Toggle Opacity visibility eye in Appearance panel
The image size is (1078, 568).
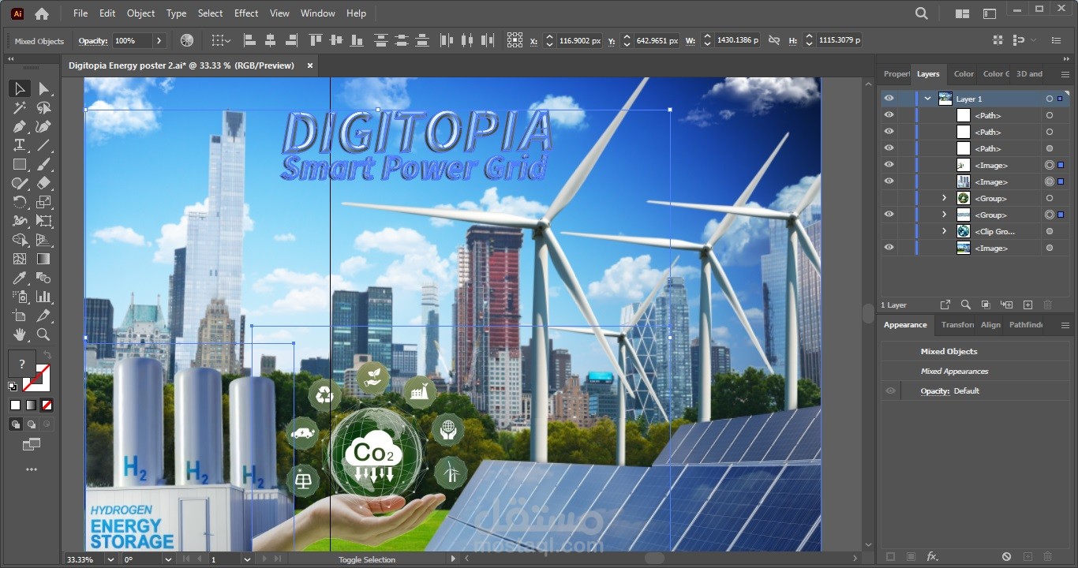891,391
